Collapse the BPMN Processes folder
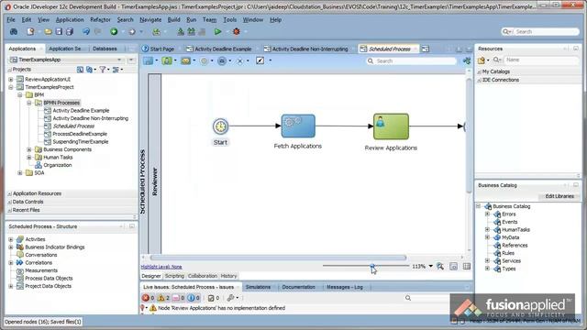587x330 pixels. pos(29,103)
